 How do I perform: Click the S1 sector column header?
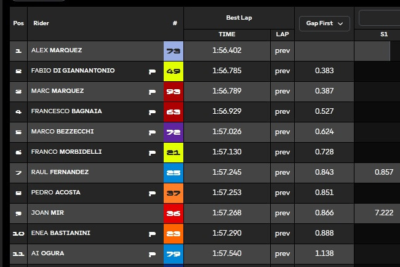(383, 34)
